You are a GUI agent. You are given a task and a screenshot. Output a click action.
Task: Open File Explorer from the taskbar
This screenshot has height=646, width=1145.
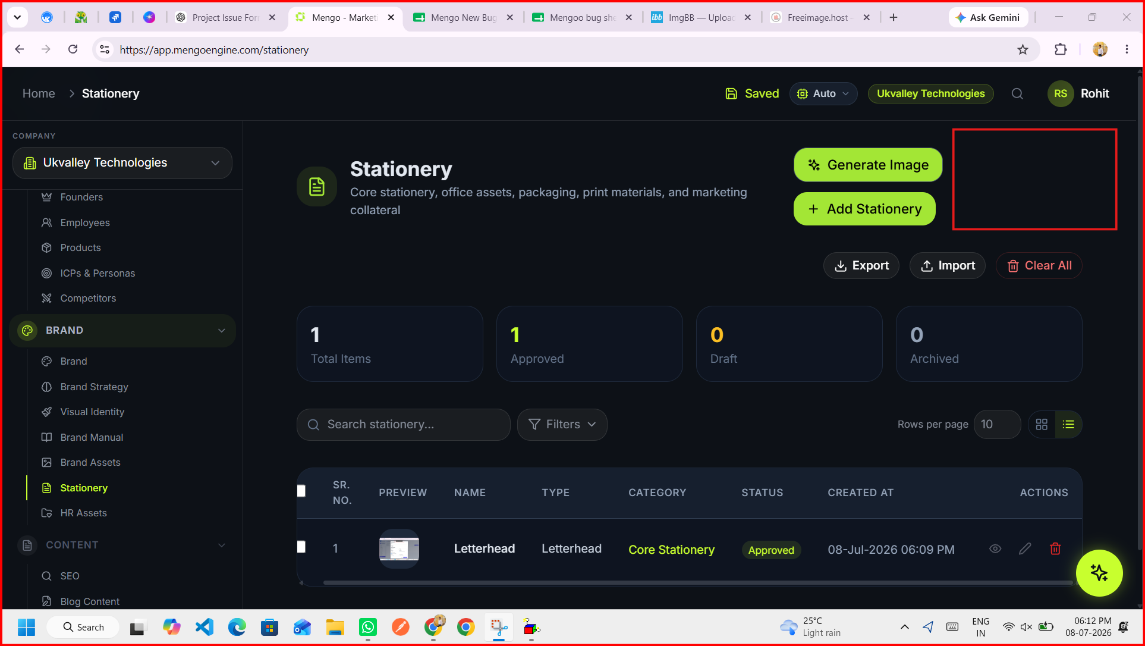[x=335, y=627]
